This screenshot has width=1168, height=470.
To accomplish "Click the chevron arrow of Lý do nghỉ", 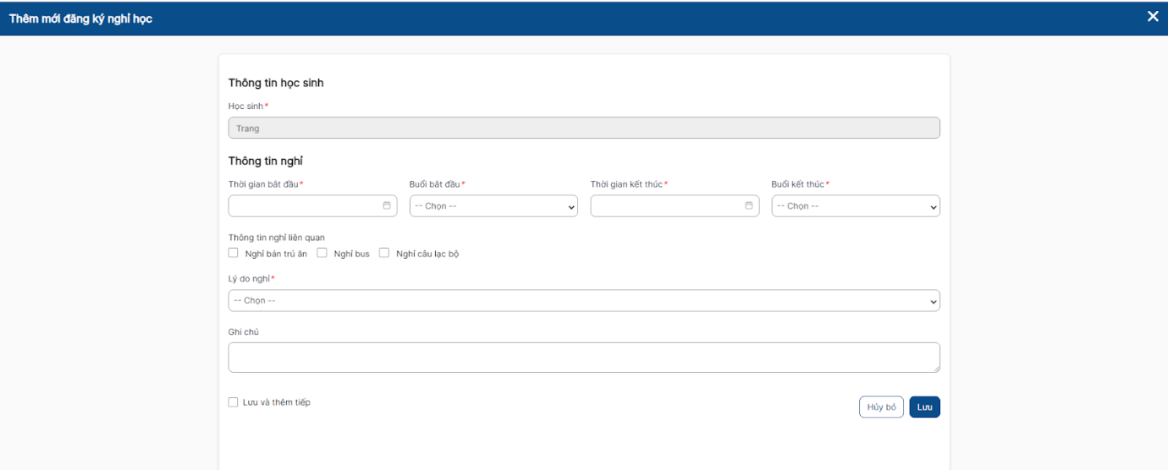I will coord(933,302).
